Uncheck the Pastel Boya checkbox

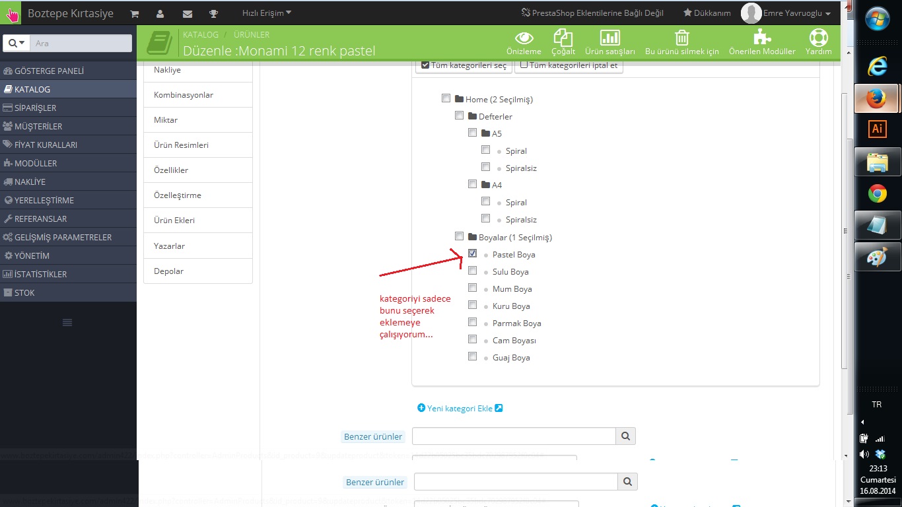click(x=472, y=253)
